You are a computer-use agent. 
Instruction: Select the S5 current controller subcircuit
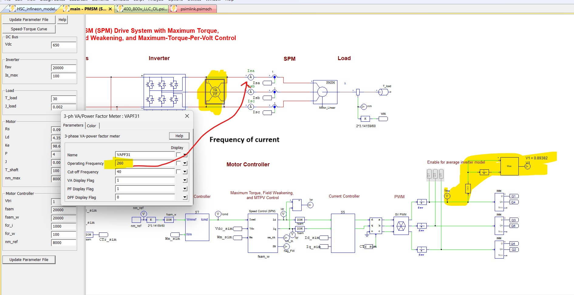(x=343, y=233)
